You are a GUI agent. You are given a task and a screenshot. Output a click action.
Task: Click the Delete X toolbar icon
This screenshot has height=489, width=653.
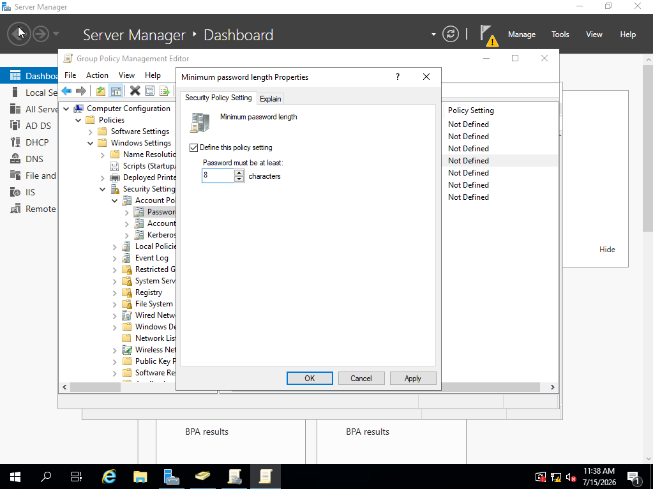(x=135, y=91)
